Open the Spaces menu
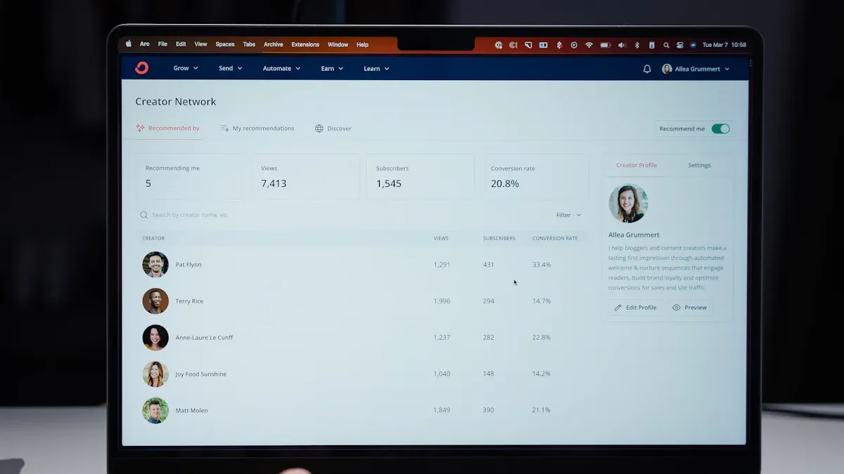The width and height of the screenshot is (844, 474). tap(225, 44)
